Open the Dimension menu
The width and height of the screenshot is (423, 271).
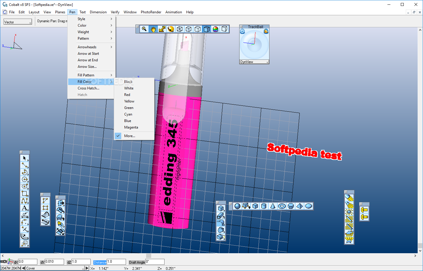point(98,12)
